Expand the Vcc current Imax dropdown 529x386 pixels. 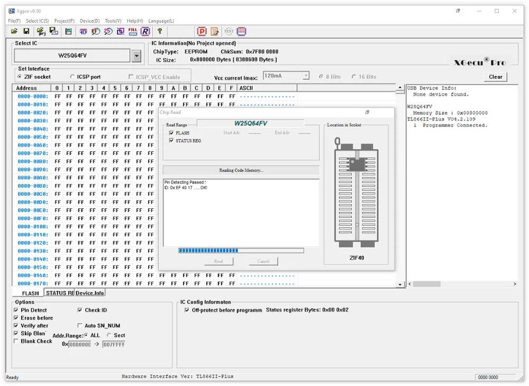pyautogui.click(x=305, y=76)
